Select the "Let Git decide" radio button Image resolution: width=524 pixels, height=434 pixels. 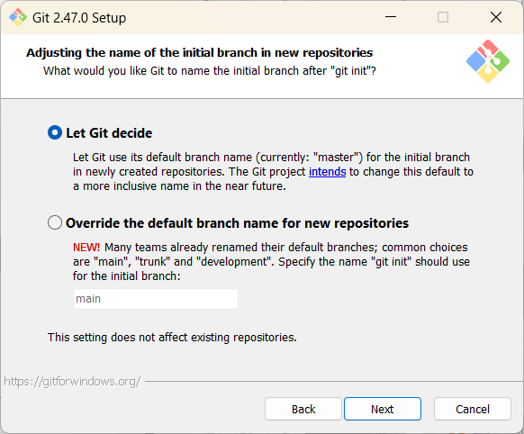tap(55, 132)
